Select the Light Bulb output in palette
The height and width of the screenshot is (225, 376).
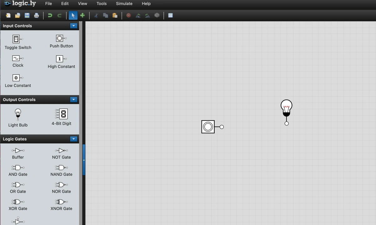18,118
